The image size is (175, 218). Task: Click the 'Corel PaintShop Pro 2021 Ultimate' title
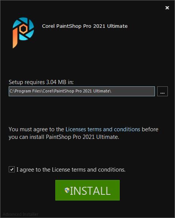[x=85, y=26]
